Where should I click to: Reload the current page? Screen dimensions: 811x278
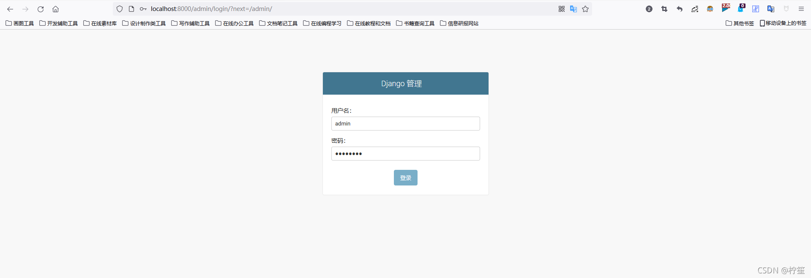pyautogui.click(x=41, y=9)
